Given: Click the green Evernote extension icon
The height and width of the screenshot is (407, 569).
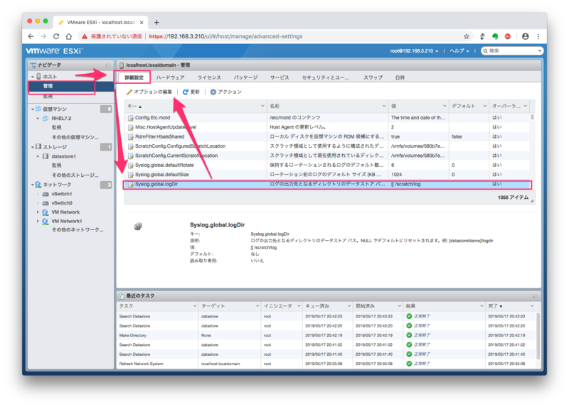Looking at the screenshot, I should tap(494, 36).
